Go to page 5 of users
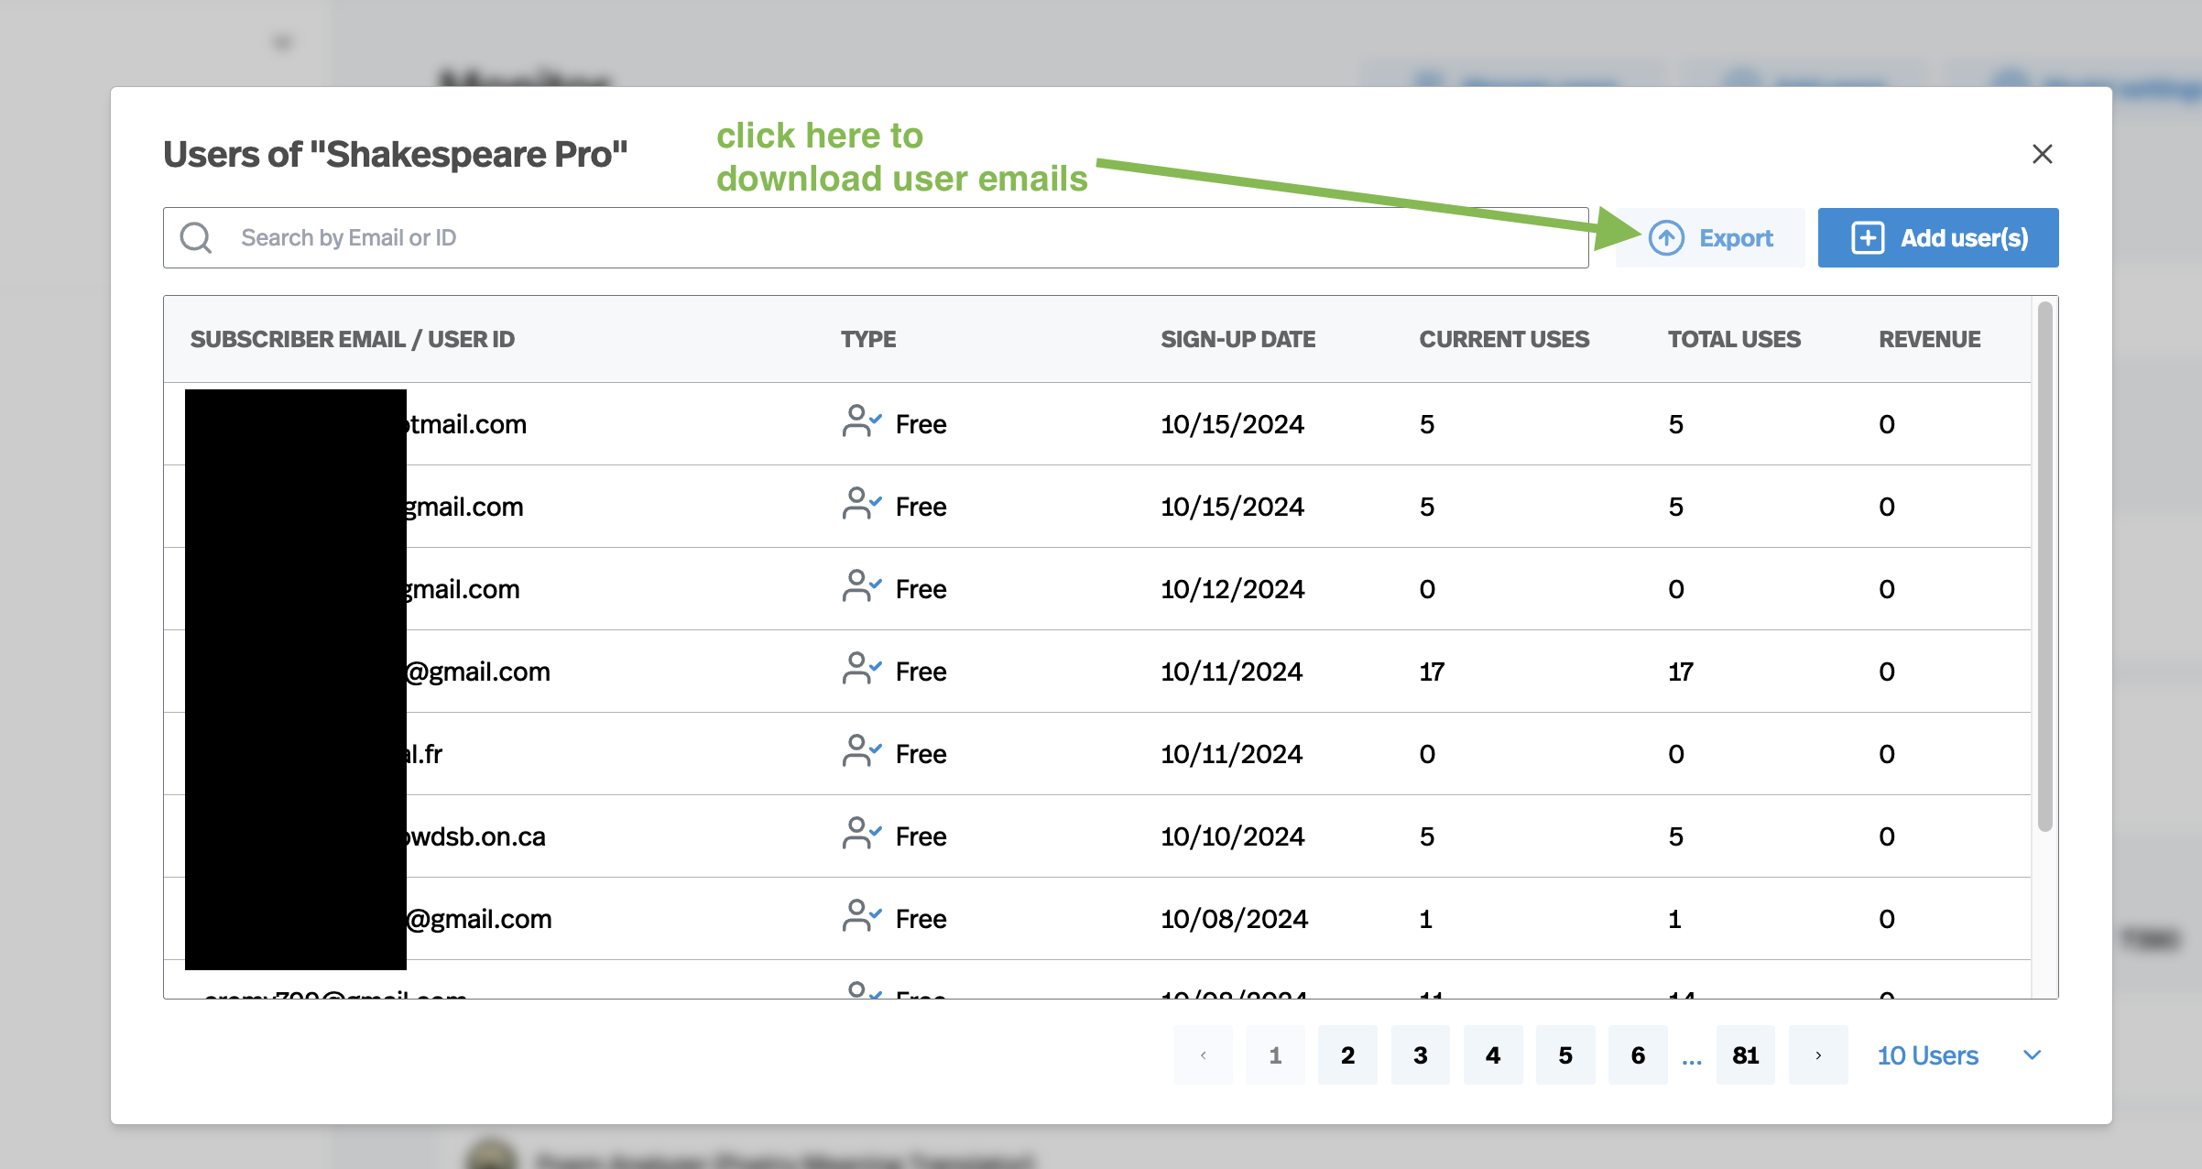 1565,1055
